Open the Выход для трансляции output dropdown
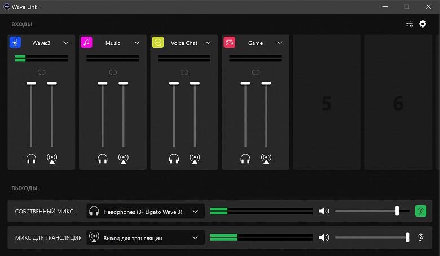Image resolution: width=440 pixels, height=256 pixels. [x=146, y=237]
